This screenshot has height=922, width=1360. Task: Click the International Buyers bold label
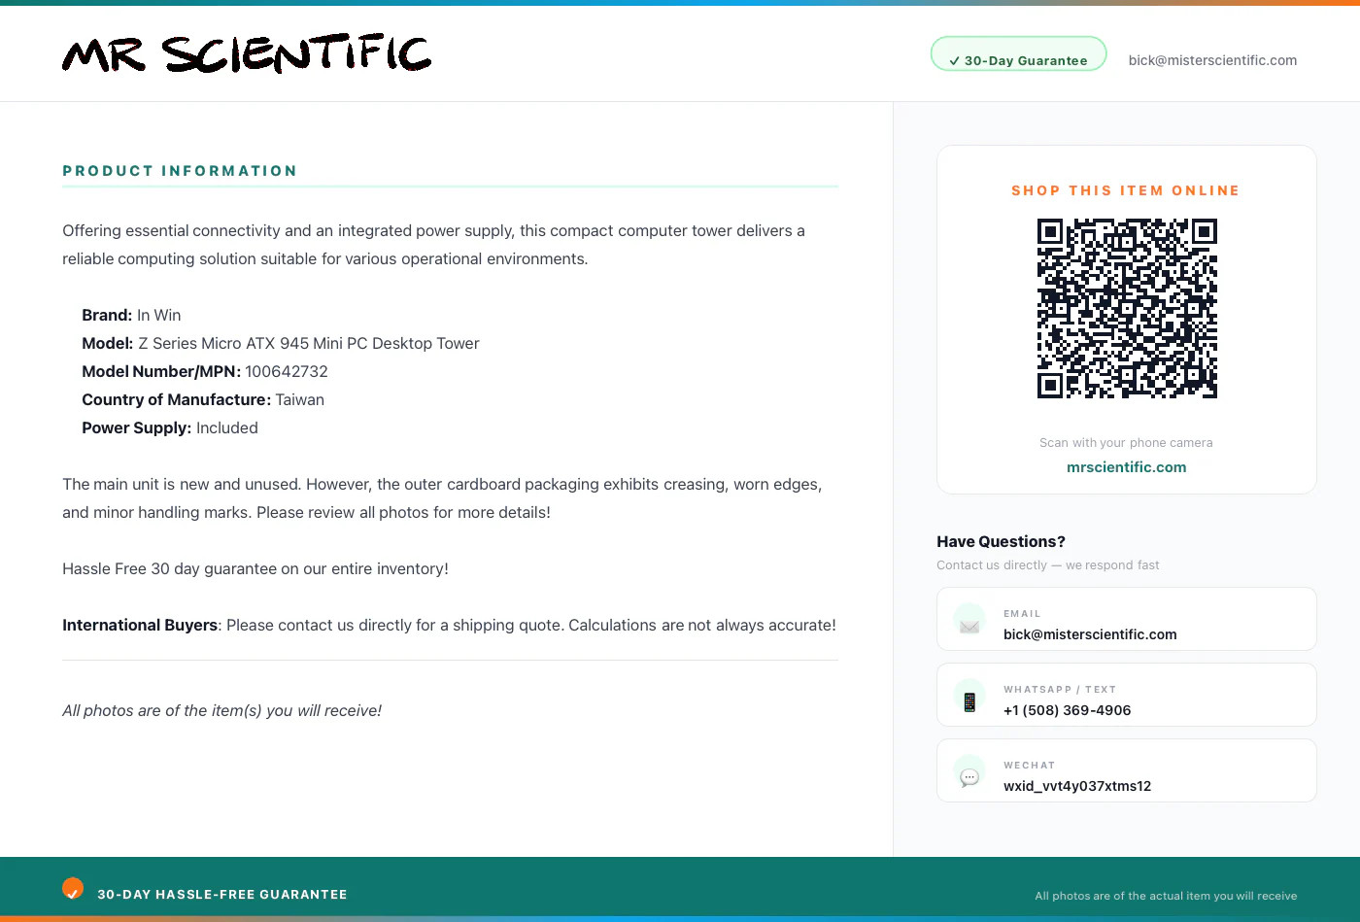(140, 625)
